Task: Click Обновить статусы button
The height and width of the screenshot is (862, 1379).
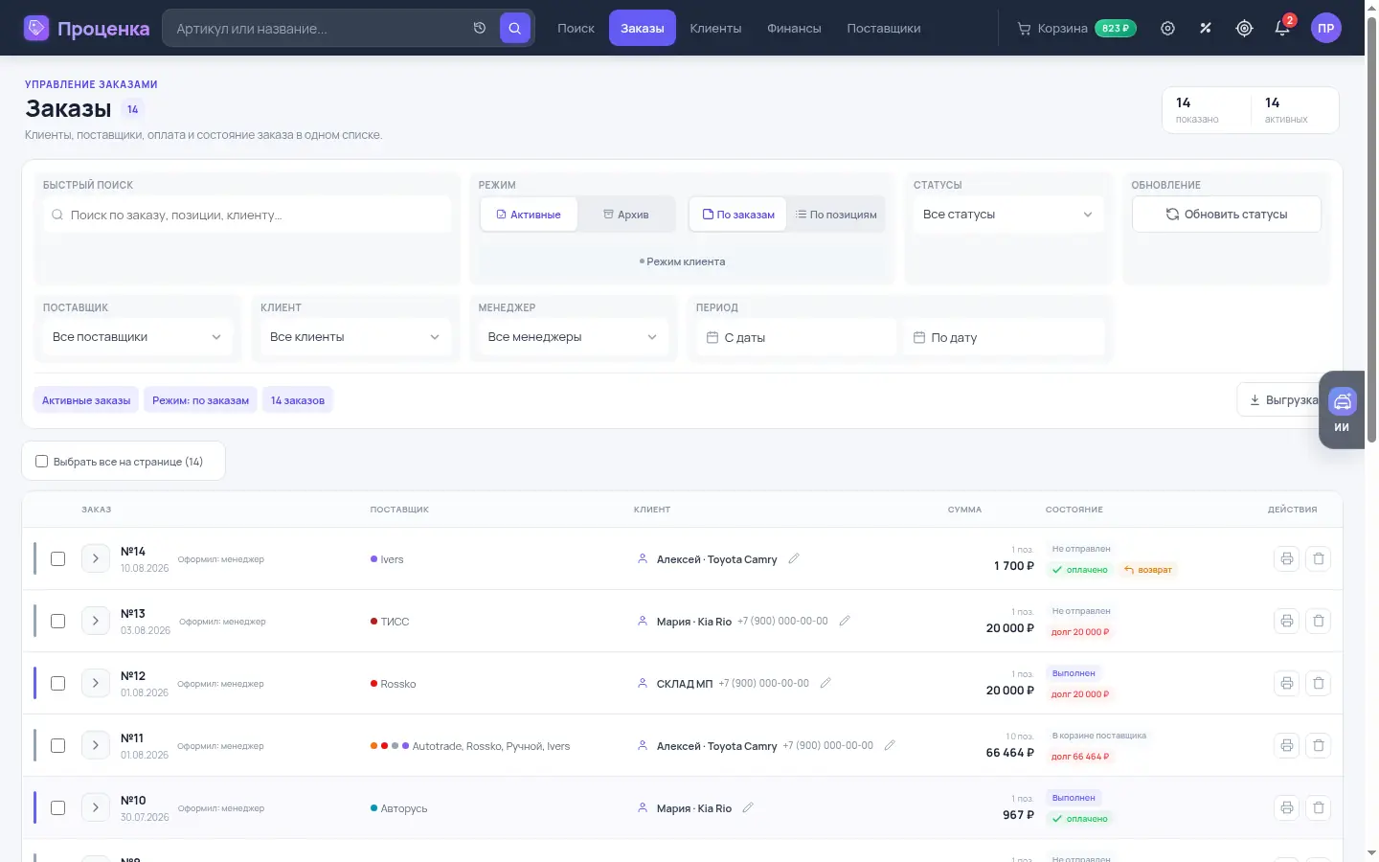Action: click(1227, 215)
